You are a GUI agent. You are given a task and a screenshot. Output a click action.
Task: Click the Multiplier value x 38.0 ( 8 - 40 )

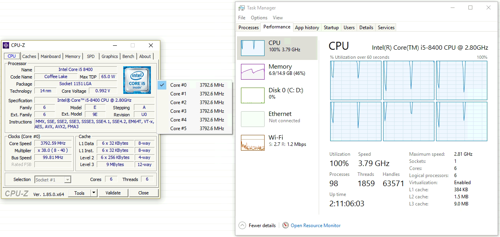pos(53,151)
